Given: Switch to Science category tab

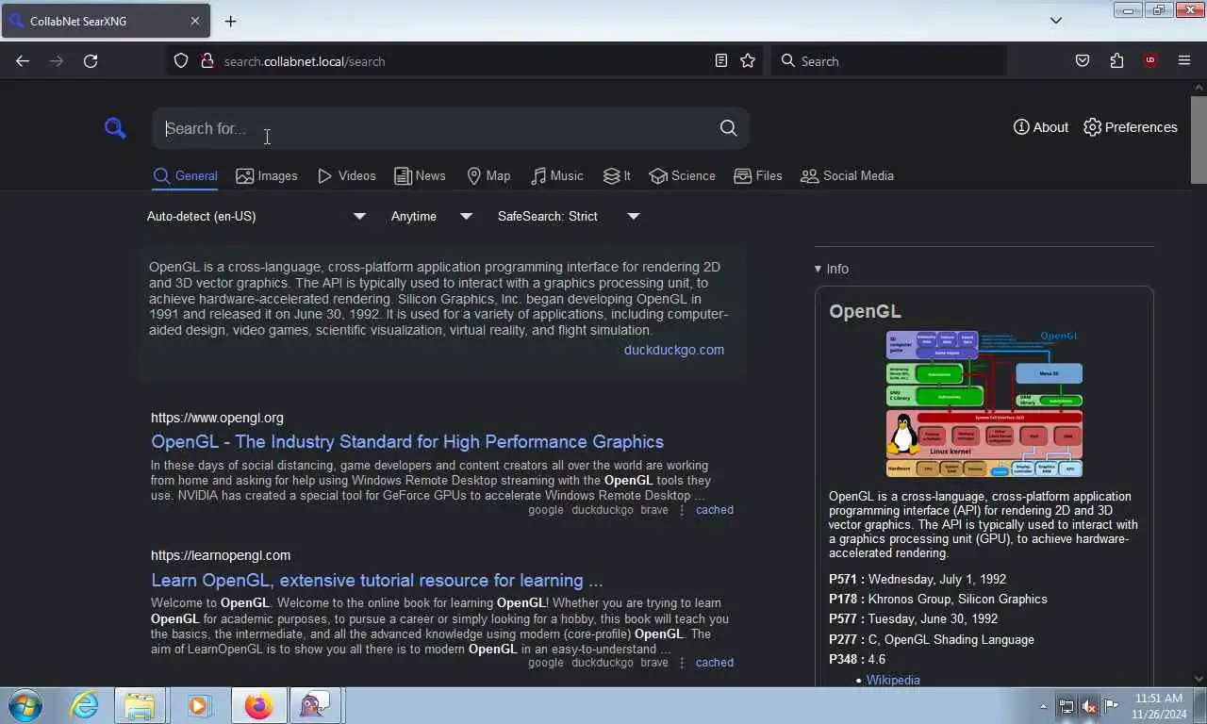Looking at the screenshot, I should coord(683,176).
